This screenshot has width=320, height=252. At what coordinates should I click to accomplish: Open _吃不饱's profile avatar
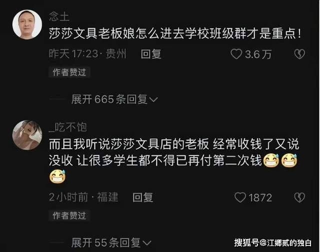[27, 135]
